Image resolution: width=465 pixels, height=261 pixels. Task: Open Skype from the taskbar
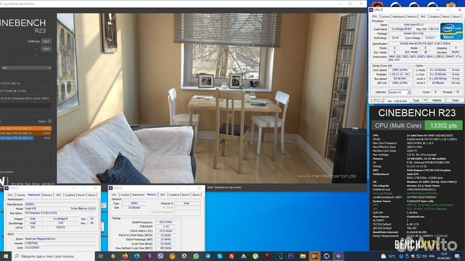(x=220, y=256)
